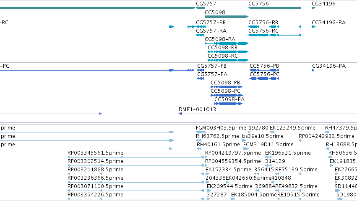
Task: Select the DME1-001013 feature label
Action: click(x=197, y=109)
